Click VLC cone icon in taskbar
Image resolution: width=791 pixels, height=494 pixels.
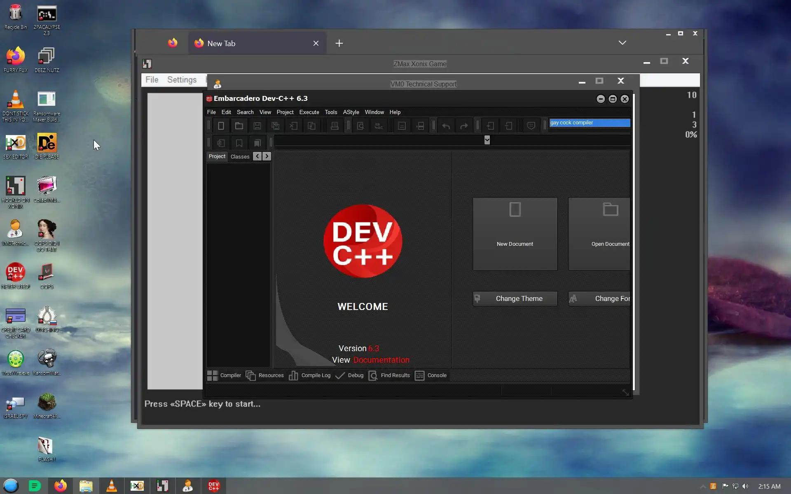[x=111, y=486]
